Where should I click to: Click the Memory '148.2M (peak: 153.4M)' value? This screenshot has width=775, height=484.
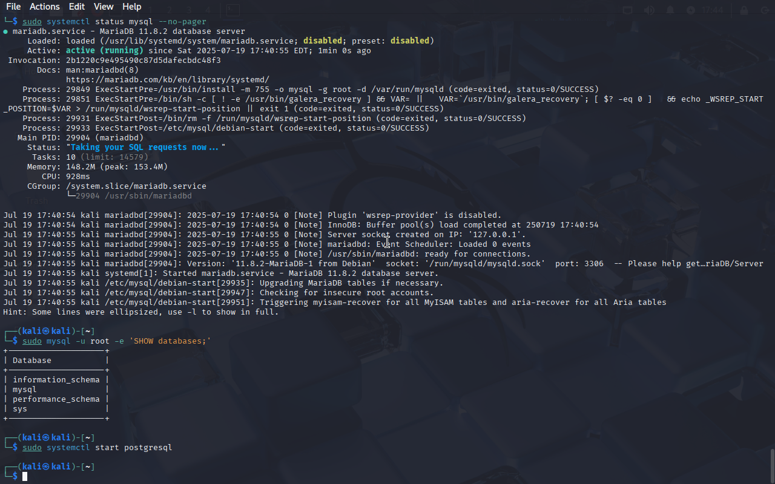coord(117,166)
